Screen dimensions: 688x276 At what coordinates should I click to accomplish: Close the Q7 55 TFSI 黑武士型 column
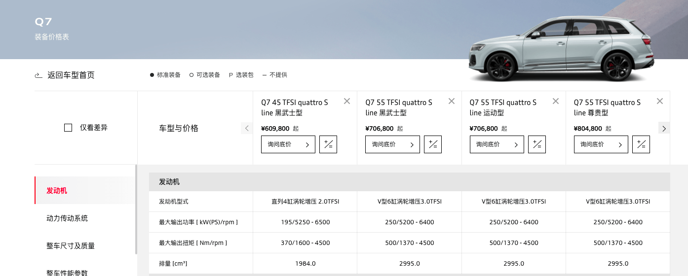(x=451, y=101)
